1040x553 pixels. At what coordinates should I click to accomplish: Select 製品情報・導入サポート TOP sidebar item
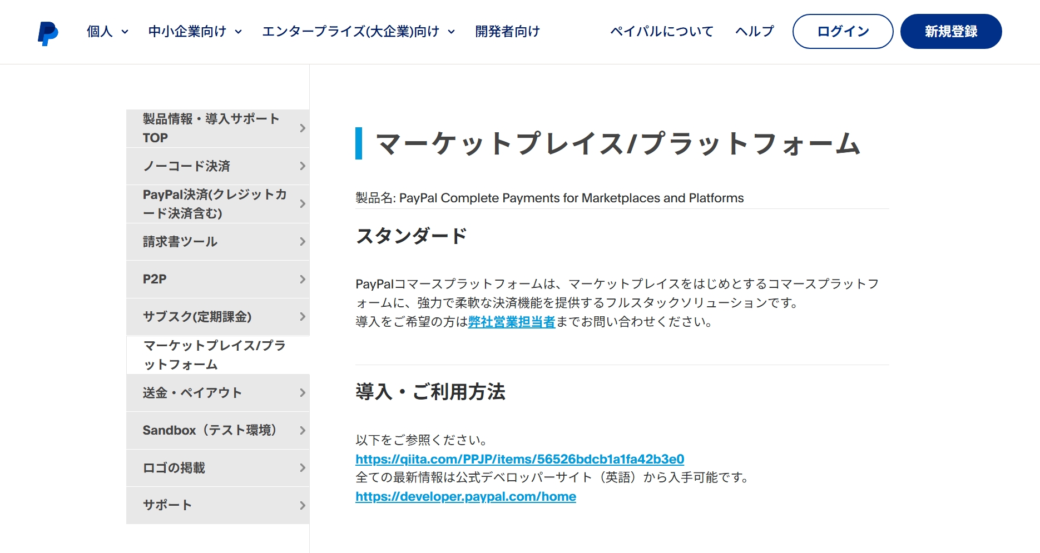[211, 128]
